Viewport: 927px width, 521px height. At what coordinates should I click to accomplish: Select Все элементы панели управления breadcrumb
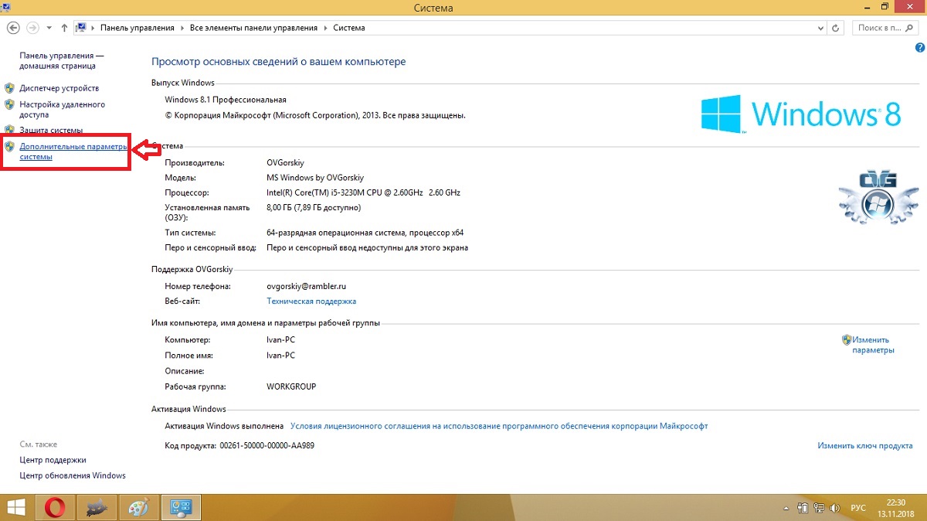253,28
